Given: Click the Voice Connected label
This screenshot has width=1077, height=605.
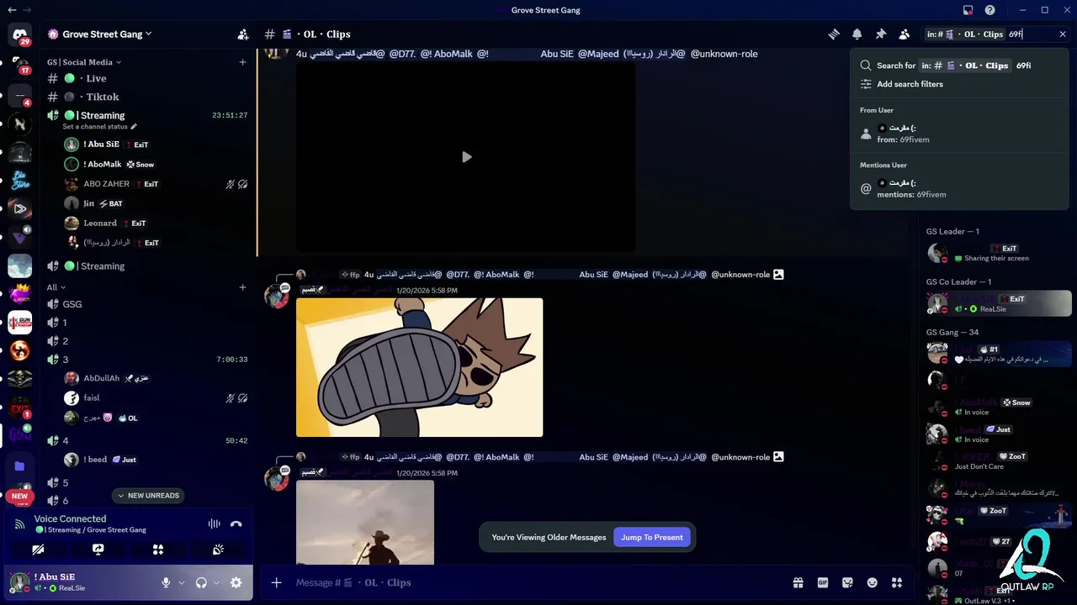Looking at the screenshot, I should (x=70, y=519).
